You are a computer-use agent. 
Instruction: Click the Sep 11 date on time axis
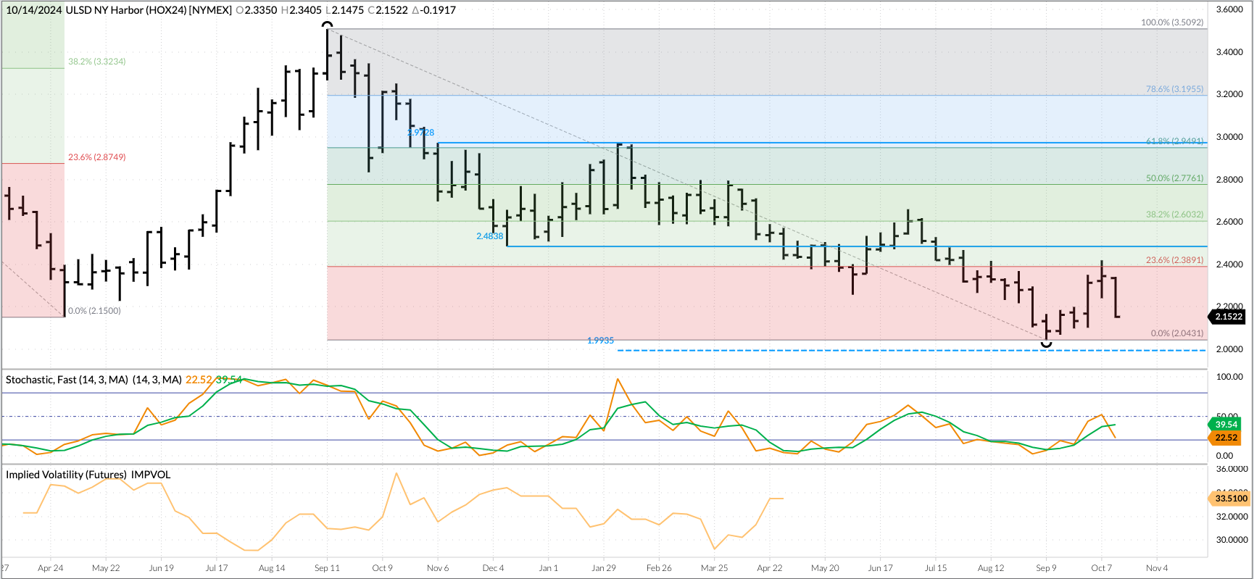pos(327,568)
